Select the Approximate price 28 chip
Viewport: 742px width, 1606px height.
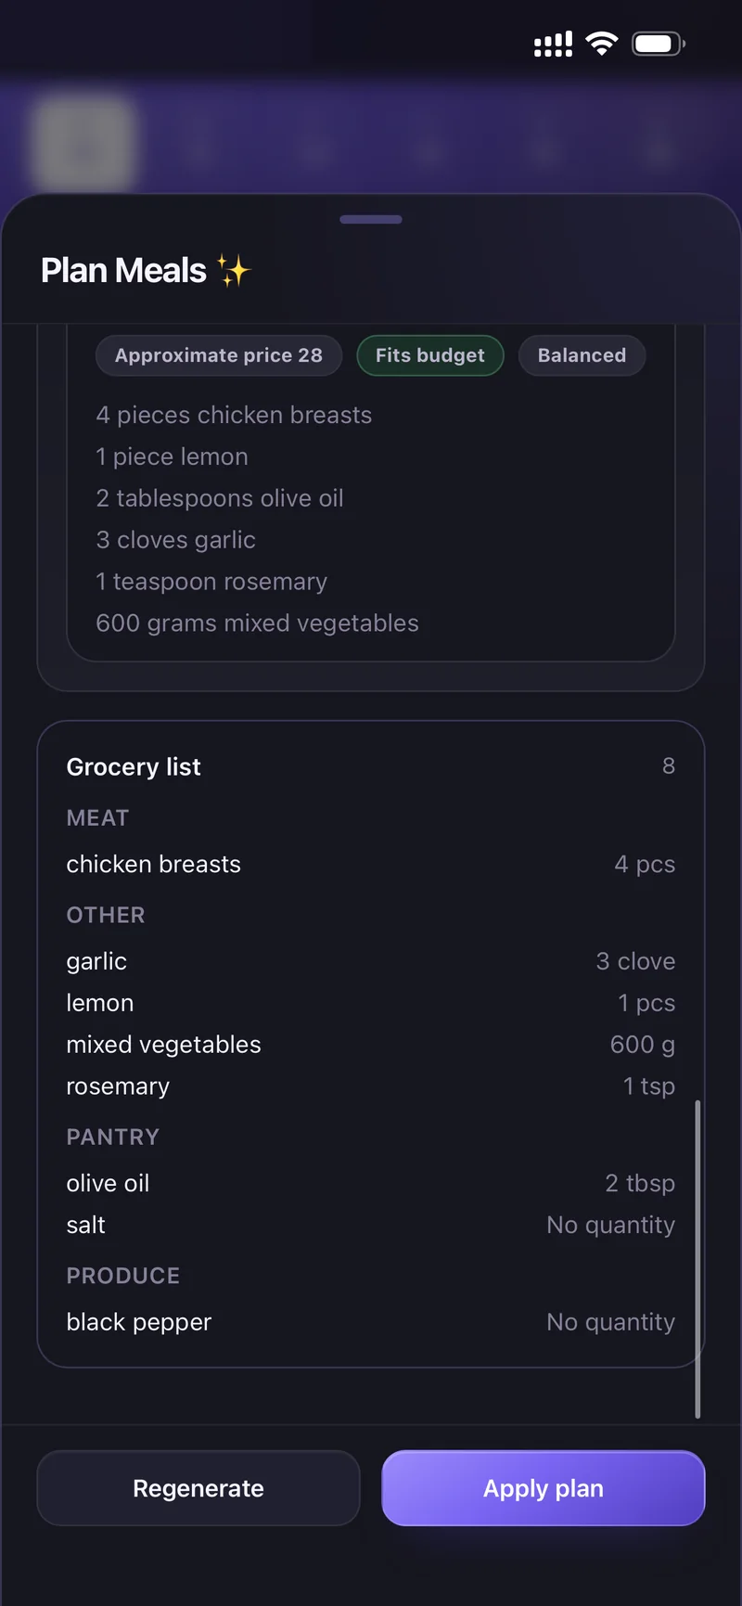(219, 355)
